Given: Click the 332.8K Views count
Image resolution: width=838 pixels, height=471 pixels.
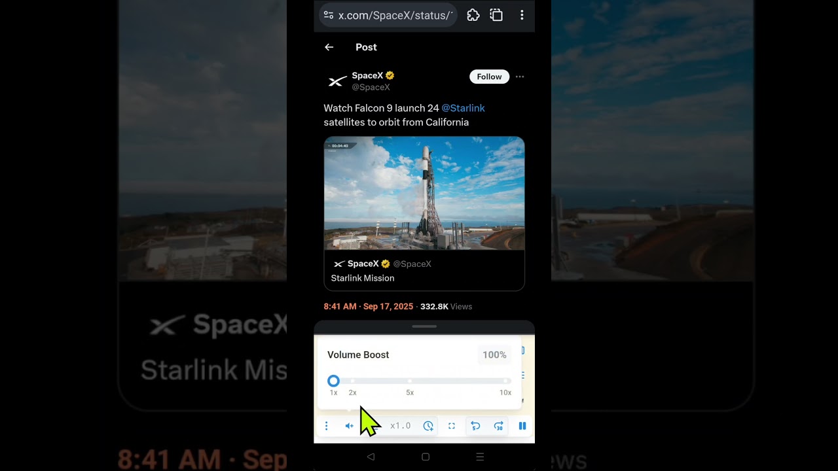Looking at the screenshot, I should 446,306.
